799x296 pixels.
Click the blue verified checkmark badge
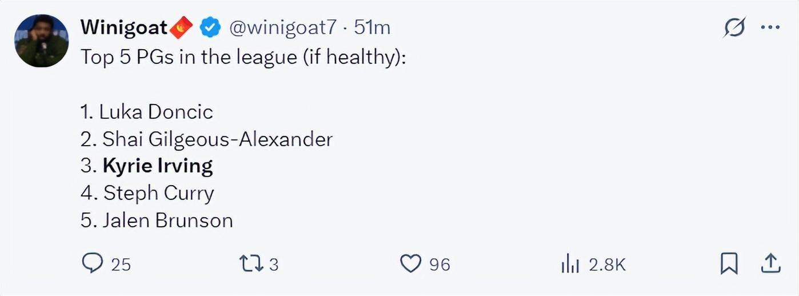(210, 27)
